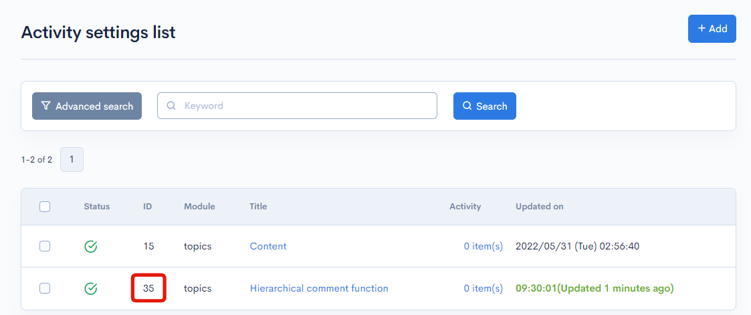
Task: Click the funnel filter icon on Advanced search
Action: pos(46,106)
